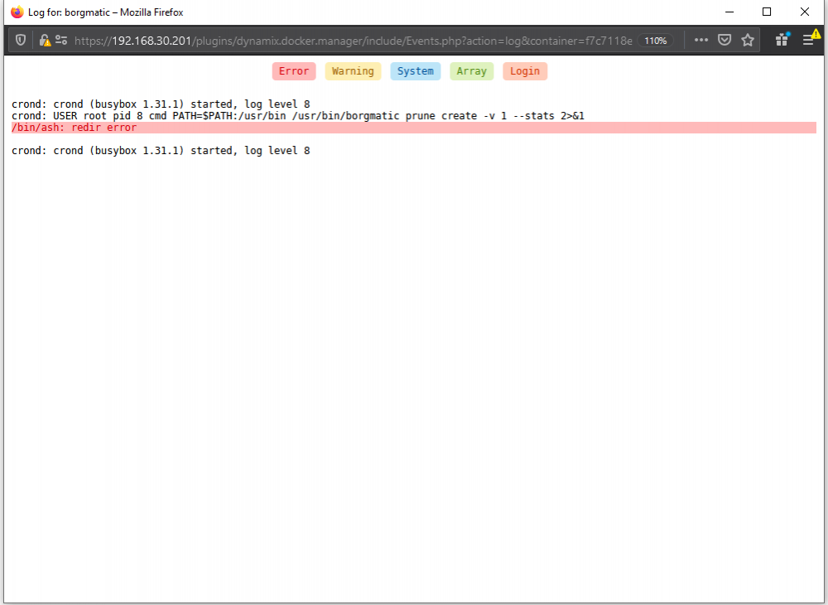Click the Firefox logo in title bar
Image resolution: width=828 pixels, height=605 pixels.
click(x=17, y=12)
